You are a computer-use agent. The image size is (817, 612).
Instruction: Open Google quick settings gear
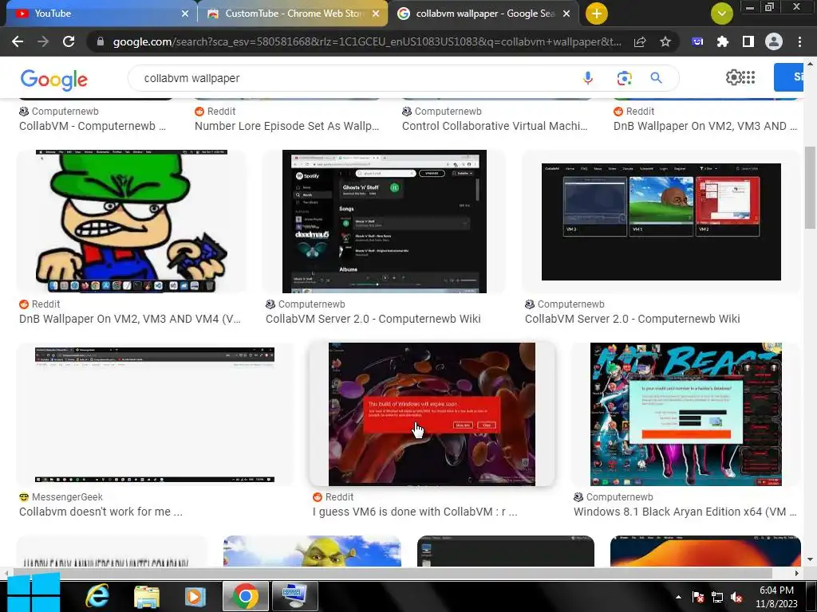tap(733, 77)
